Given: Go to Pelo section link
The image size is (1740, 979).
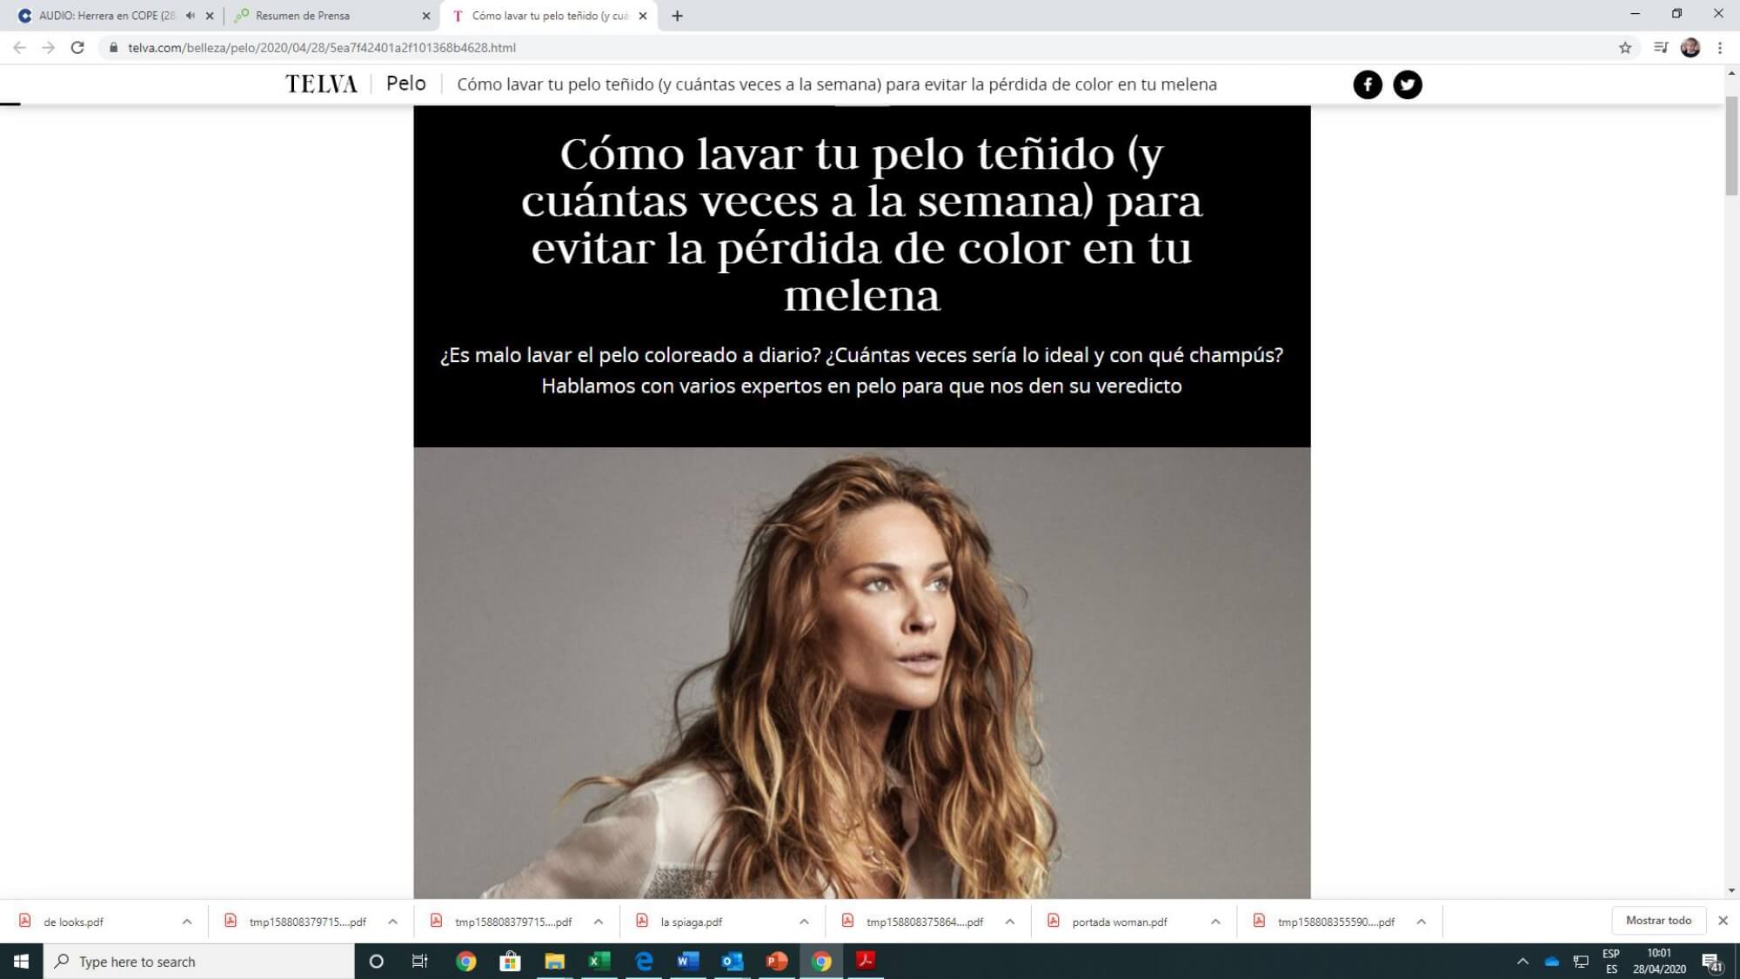Looking at the screenshot, I should click(x=405, y=84).
